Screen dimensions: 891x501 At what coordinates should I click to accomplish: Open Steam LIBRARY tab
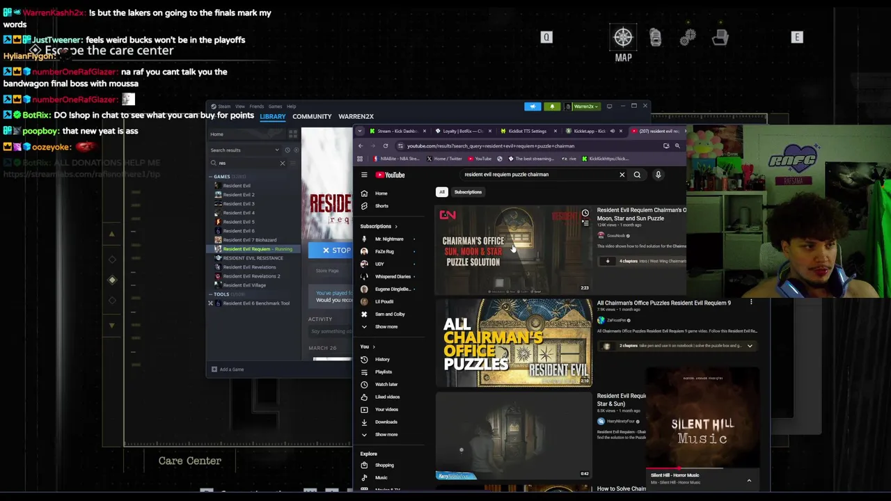pyautogui.click(x=272, y=116)
